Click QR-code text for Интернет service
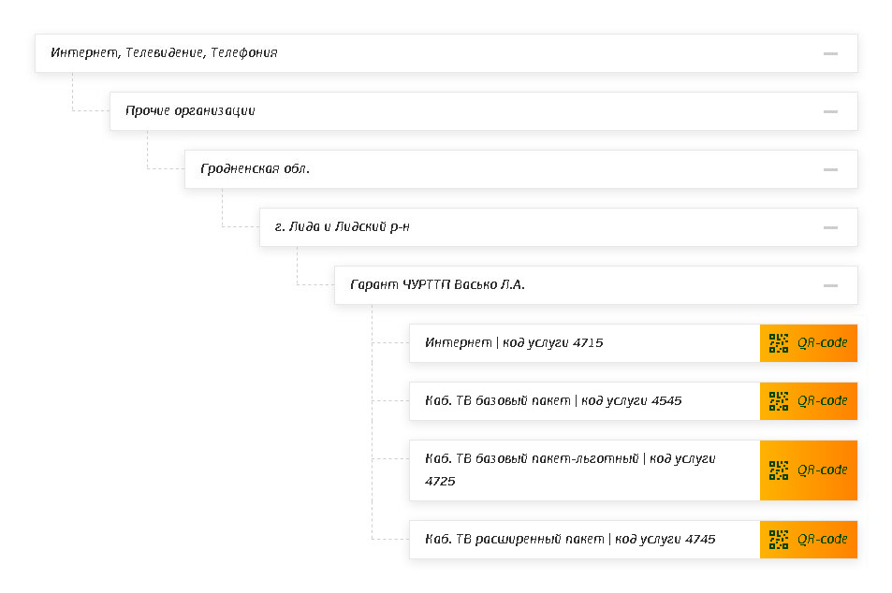 pyautogui.click(x=822, y=343)
